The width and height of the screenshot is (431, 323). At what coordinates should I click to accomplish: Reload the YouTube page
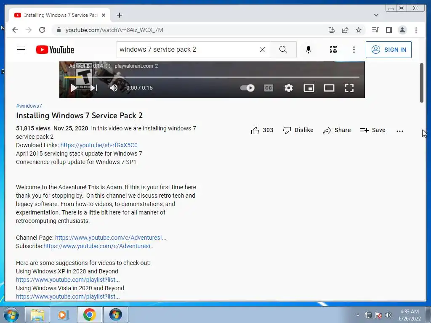tap(42, 30)
